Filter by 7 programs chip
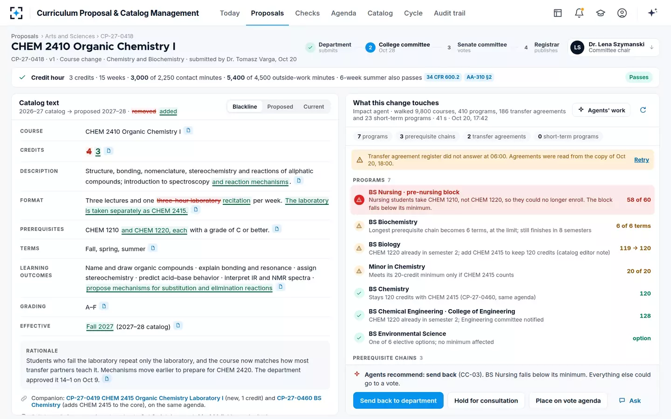671x419 pixels. [372, 136]
